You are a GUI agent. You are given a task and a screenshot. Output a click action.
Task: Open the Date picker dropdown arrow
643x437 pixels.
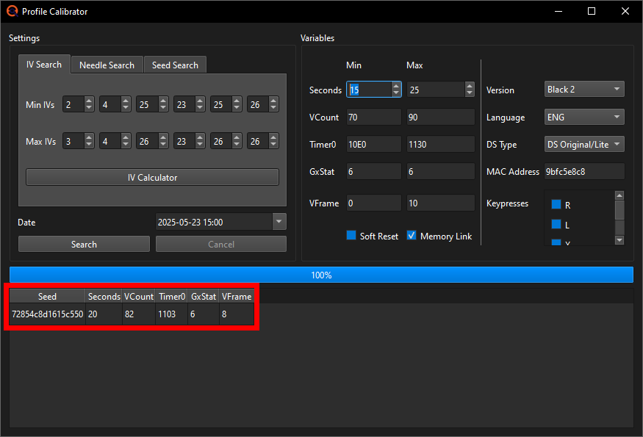tap(279, 222)
